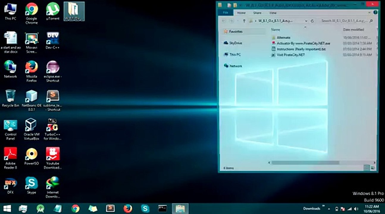Open Explorer help button
Viewport: 385px width, 214px height.
[x=375, y=12]
